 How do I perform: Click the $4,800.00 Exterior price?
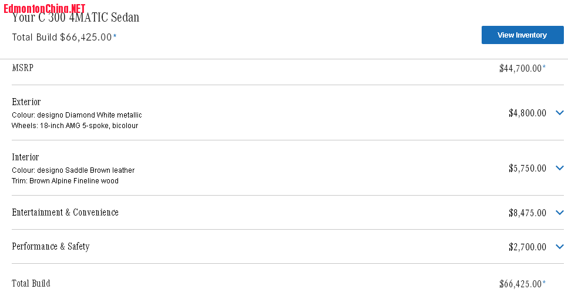pyautogui.click(x=527, y=113)
